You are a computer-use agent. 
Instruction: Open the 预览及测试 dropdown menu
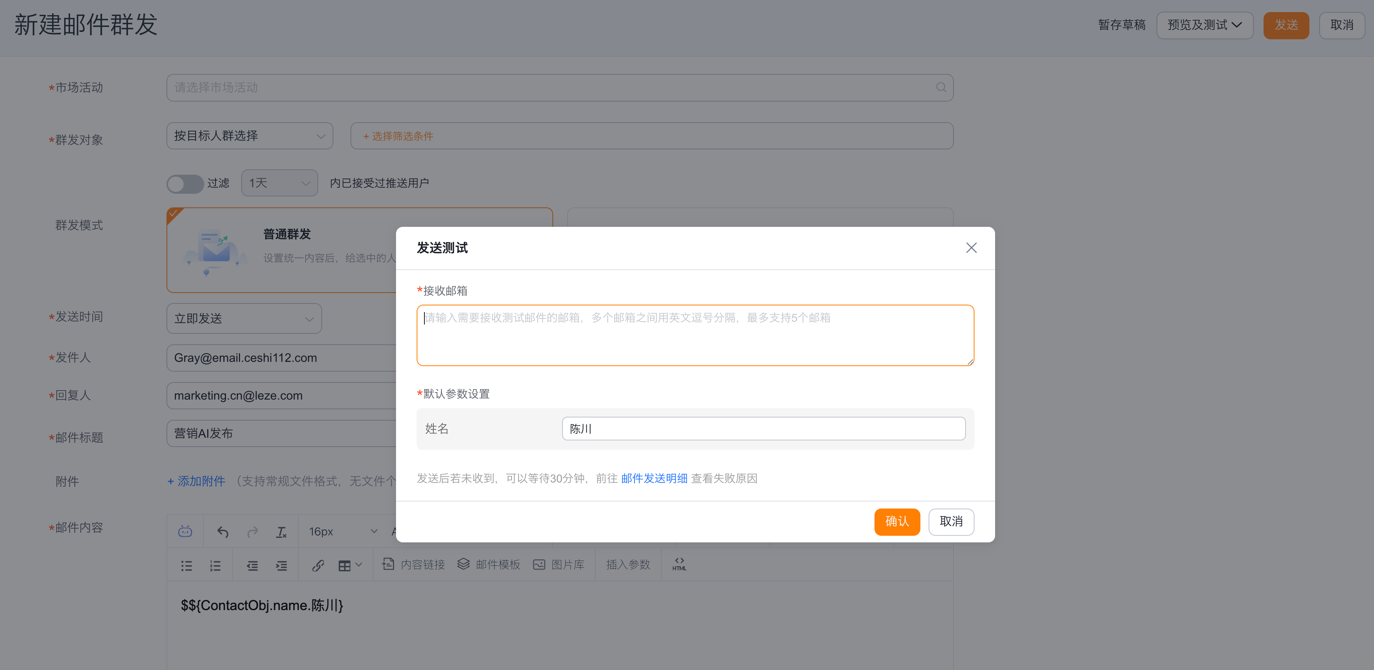(1204, 25)
